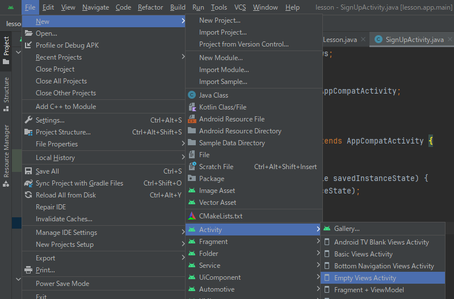Click the Vector Asset android icon
The width and height of the screenshot is (454, 299).
click(x=192, y=203)
